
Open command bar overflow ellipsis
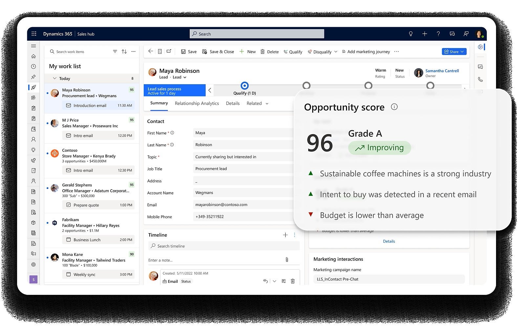(397, 51)
